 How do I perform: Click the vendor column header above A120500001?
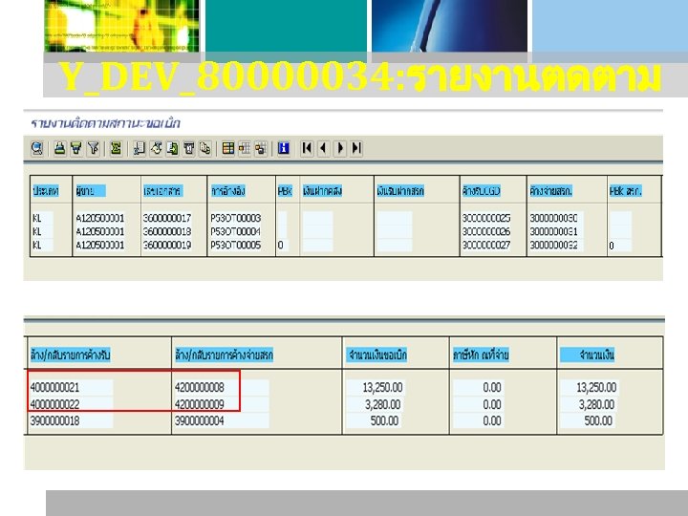(x=91, y=191)
